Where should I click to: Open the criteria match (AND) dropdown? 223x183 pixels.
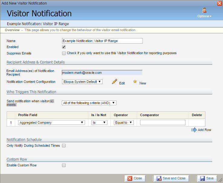(89, 103)
